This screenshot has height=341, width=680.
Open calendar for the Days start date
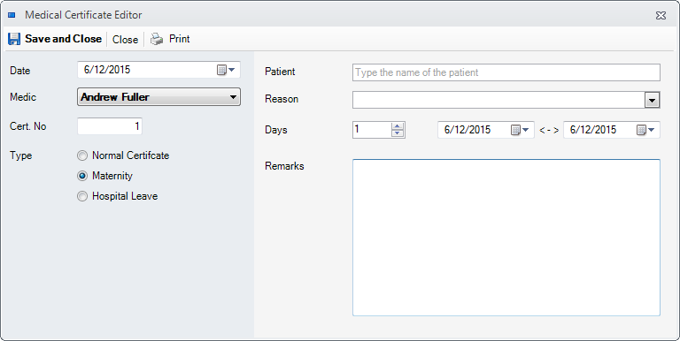[520, 130]
